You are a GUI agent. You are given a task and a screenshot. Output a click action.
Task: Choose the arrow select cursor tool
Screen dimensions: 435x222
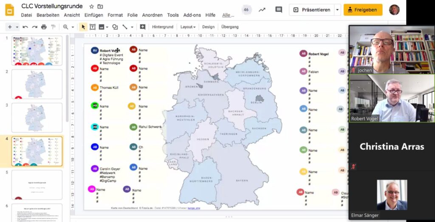click(x=83, y=27)
